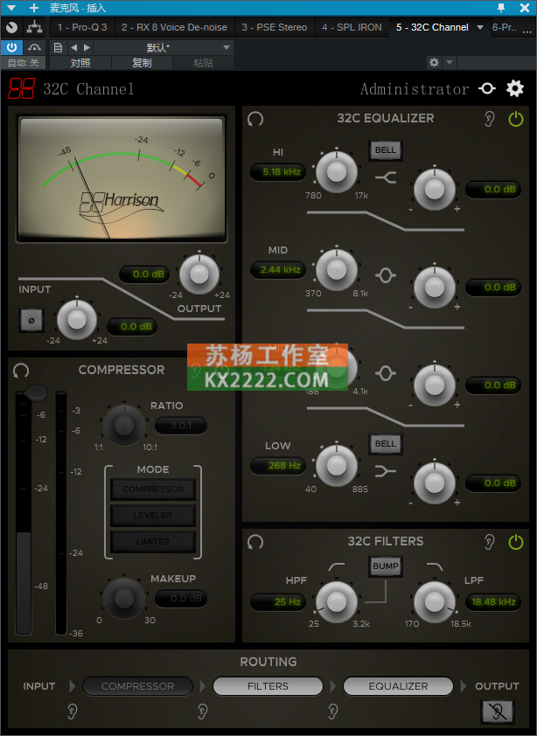The width and height of the screenshot is (537, 736).
Task: Switch to 2 - RX 8 Voice De-noise tab
Action: (174, 27)
